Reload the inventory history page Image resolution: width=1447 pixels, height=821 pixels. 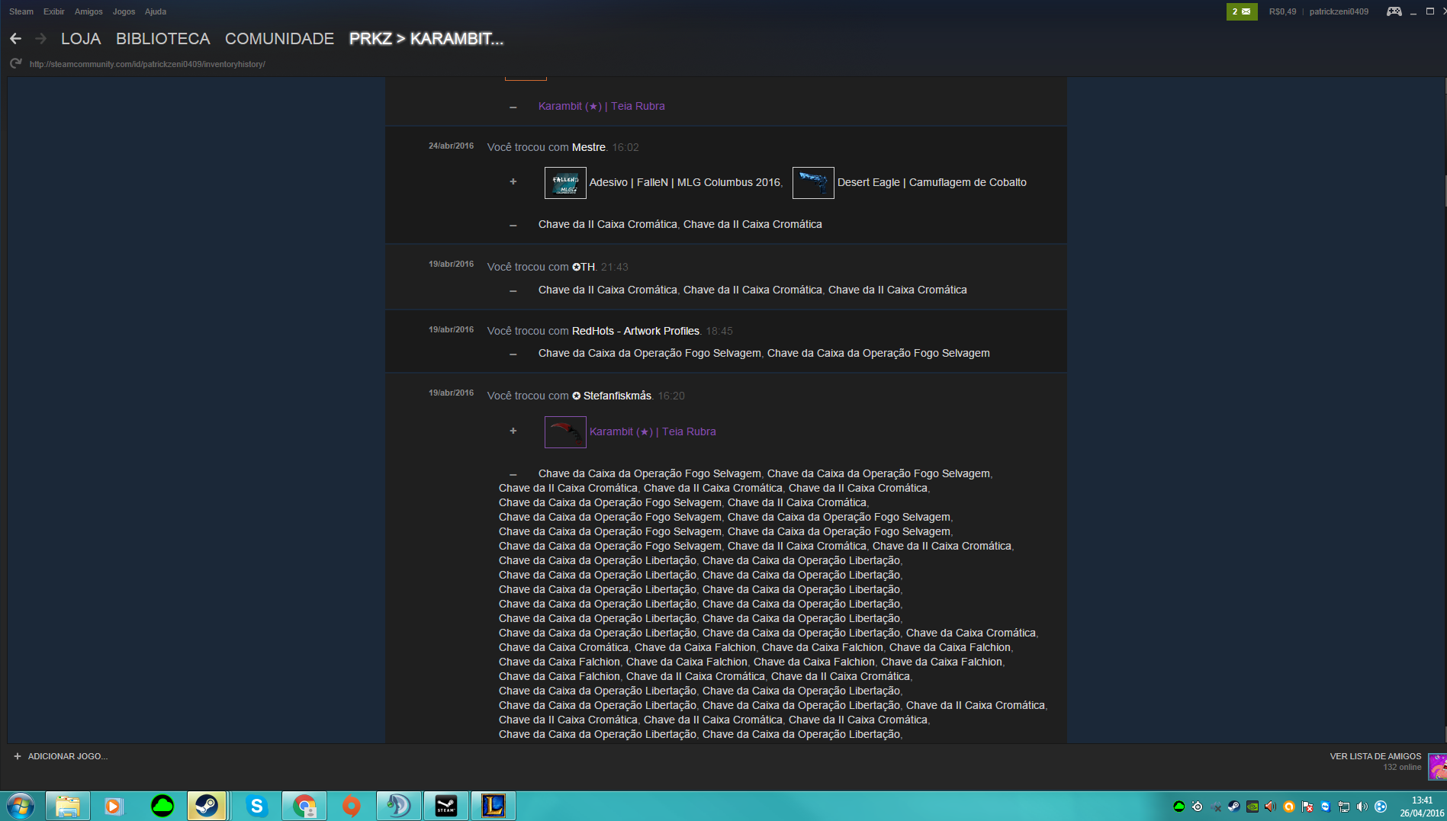click(x=15, y=64)
